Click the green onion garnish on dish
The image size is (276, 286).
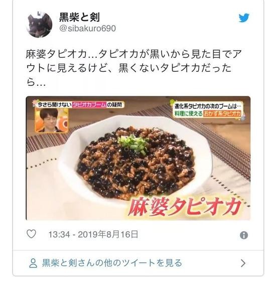(x=133, y=144)
